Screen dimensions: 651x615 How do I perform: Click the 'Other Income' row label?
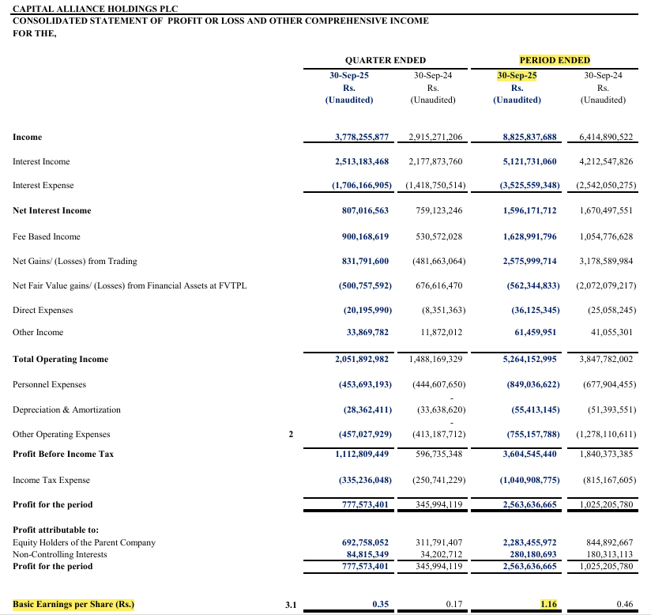pos(38,333)
